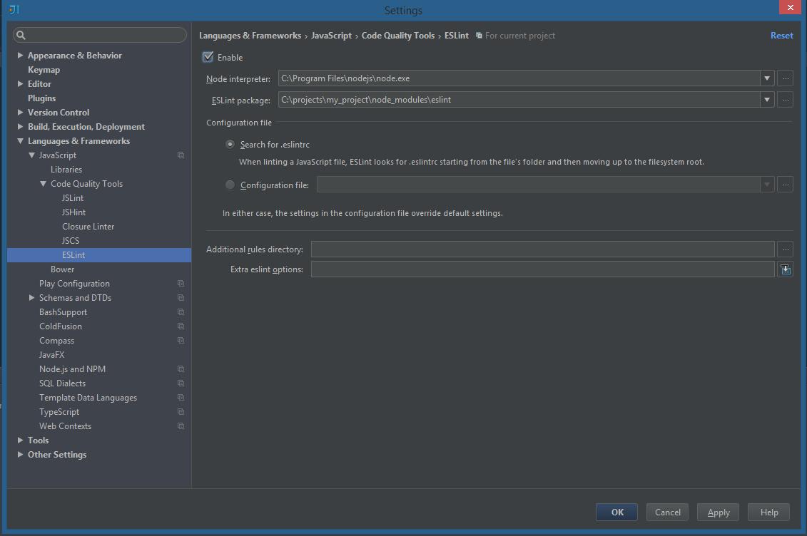Open JSHint settings in the tree
807x536 pixels.
(x=73, y=212)
